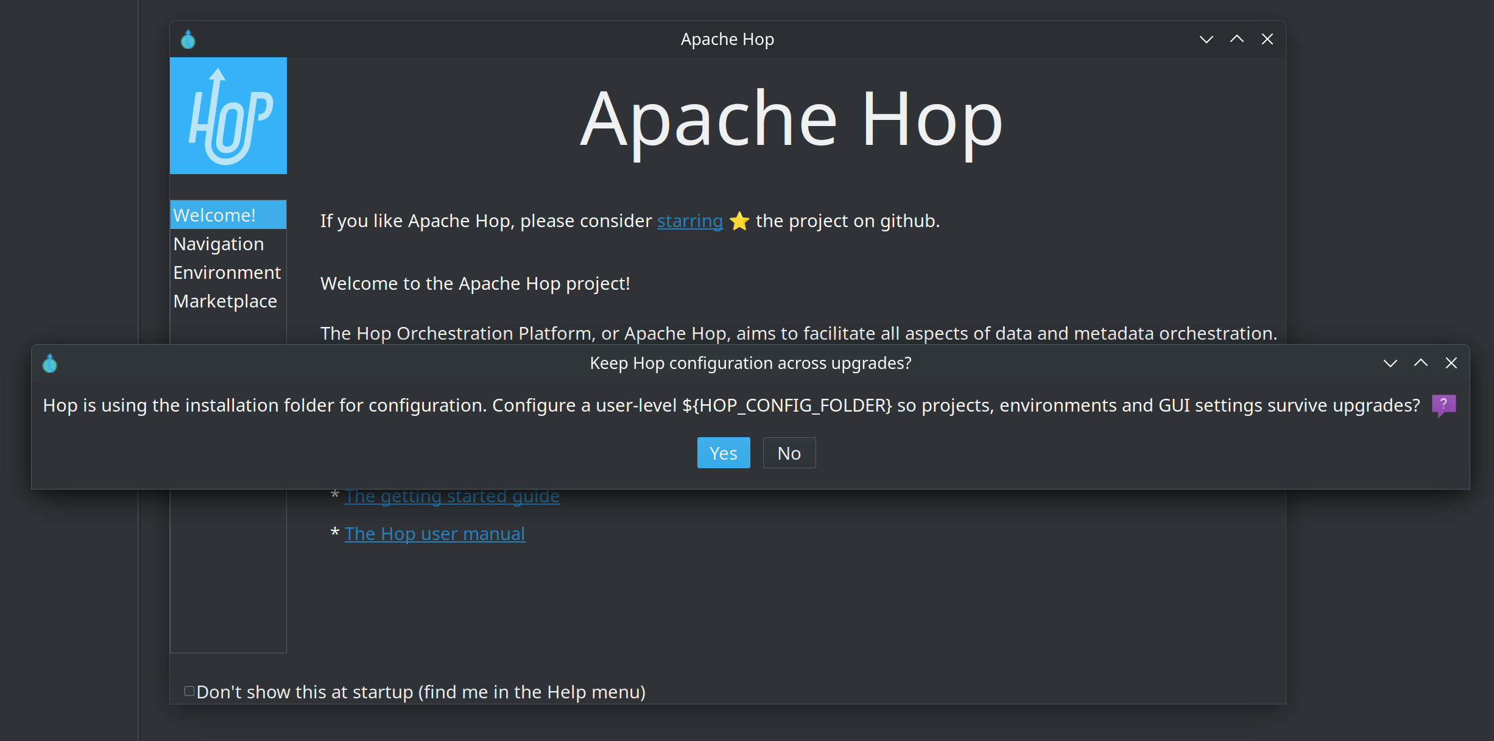Maximize the Apache Hop welcome window

(1237, 40)
